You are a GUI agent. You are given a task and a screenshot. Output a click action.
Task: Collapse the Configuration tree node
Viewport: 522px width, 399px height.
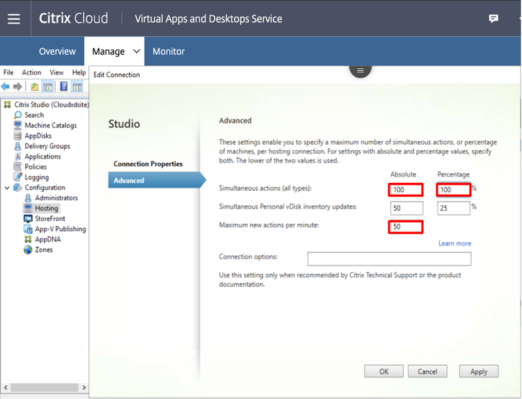(x=7, y=188)
